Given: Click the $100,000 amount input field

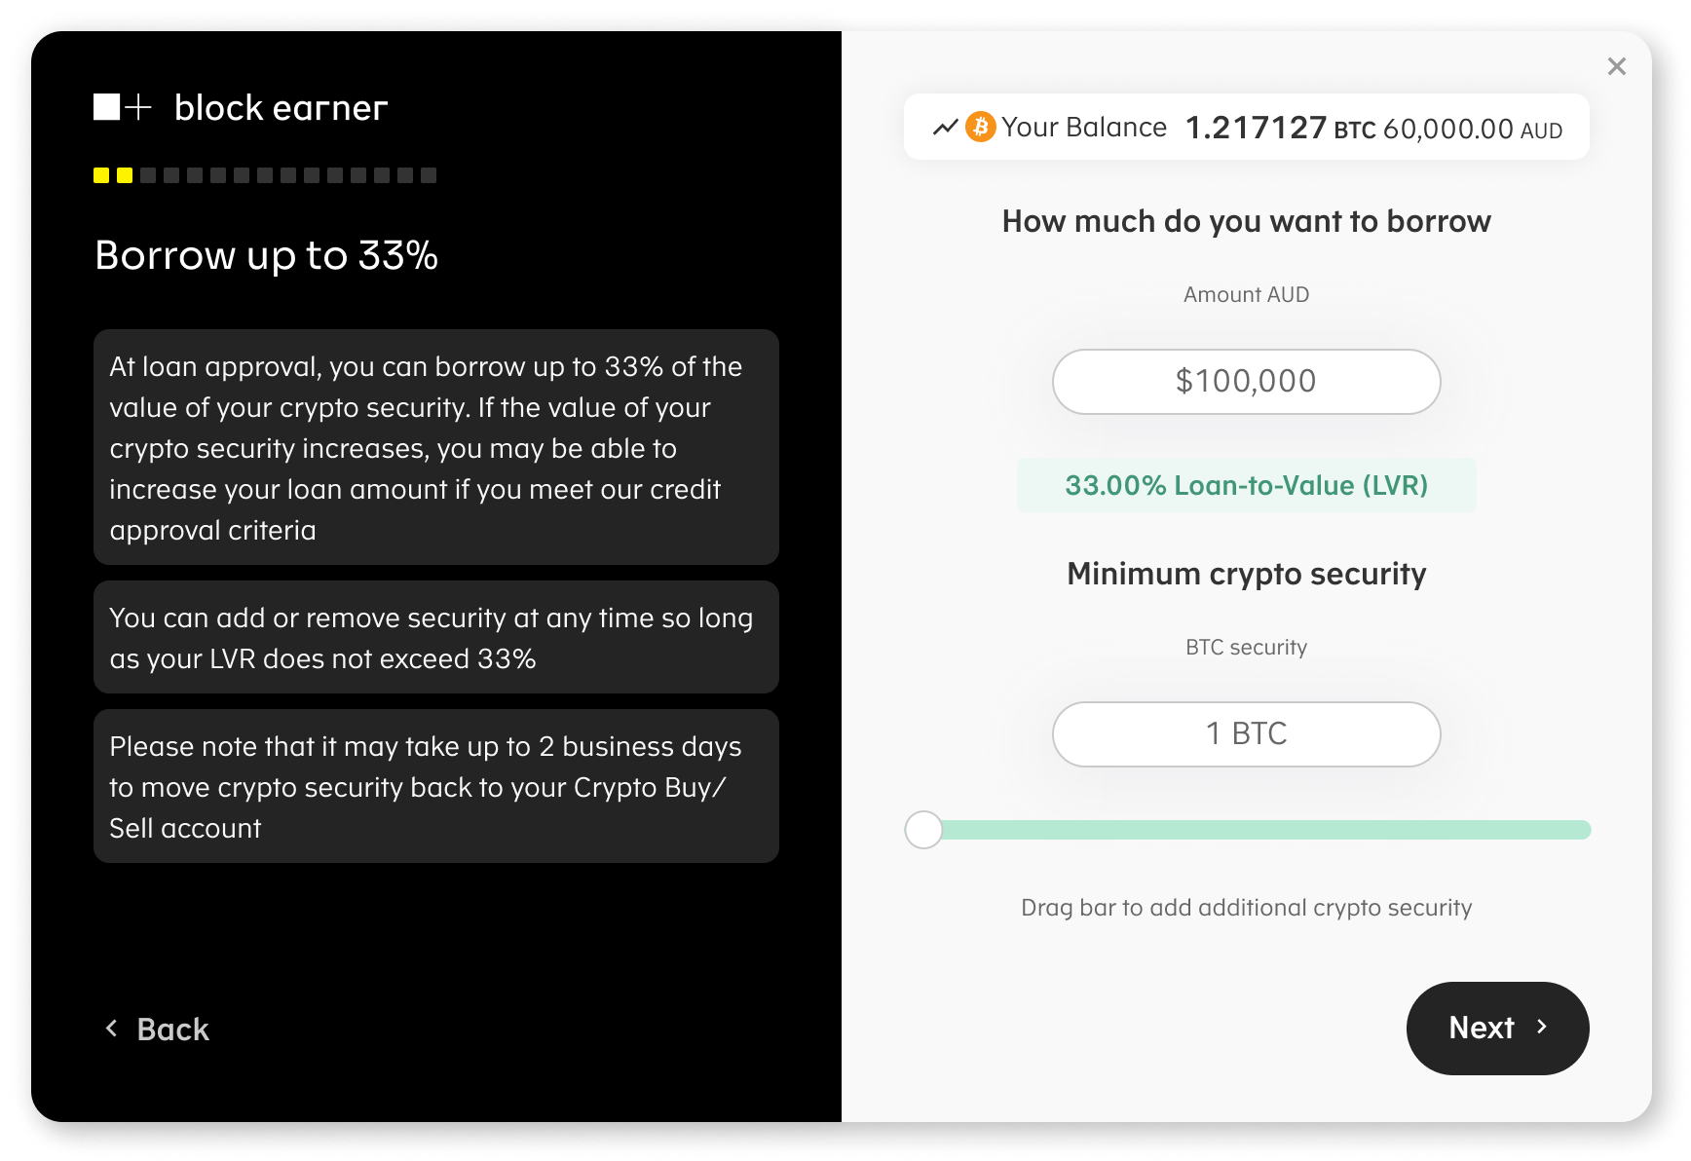Looking at the screenshot, I should tap(1247, 381).
